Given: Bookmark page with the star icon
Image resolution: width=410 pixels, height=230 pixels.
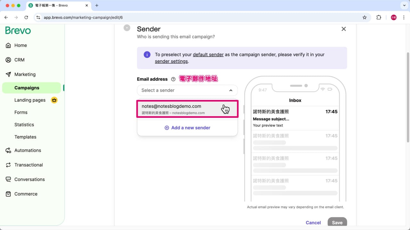Looking at the screenshot, I should point(365,18).
